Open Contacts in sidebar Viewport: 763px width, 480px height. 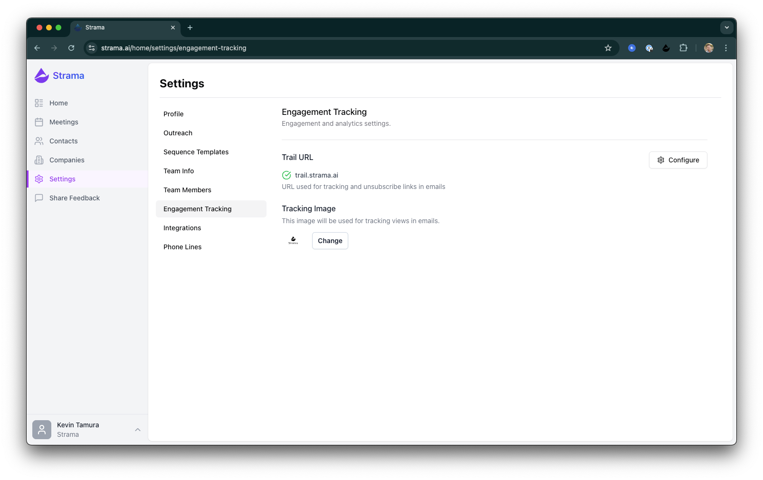point(87,141)
